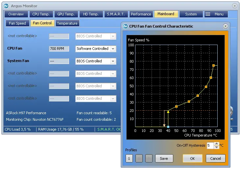This screenshot has height=169, width=241.
Task: Save the current fan profile
Action: (x=164, y=158)
